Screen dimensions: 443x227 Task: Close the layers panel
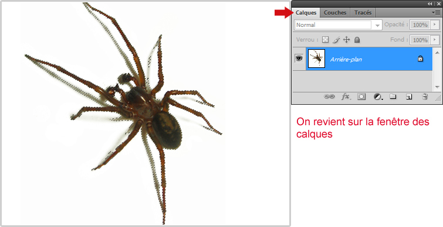click(x=439, y=4)
